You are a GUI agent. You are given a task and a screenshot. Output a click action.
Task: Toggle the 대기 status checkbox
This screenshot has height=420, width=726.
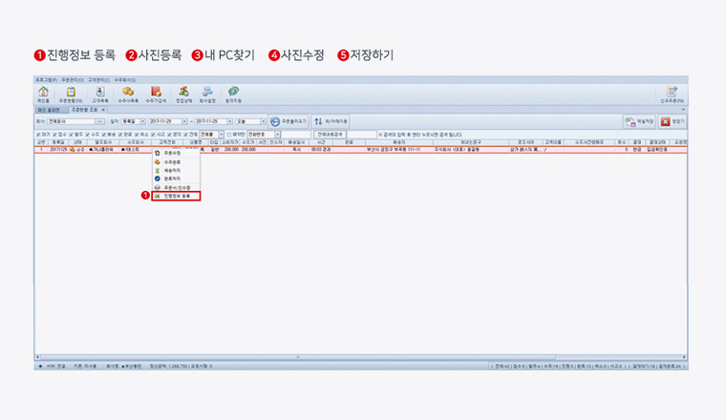pos(38,136)
